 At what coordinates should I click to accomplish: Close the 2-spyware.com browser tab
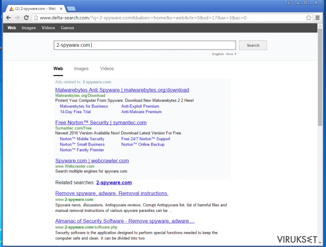[61, 9]
